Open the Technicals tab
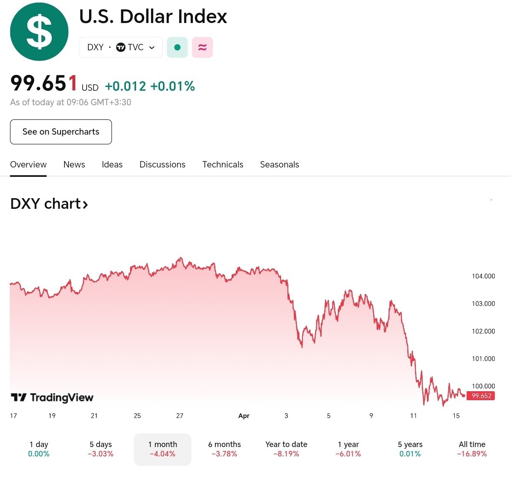This screenshot has height=482, width=511. pyautogui.click(x=223, y=165)
